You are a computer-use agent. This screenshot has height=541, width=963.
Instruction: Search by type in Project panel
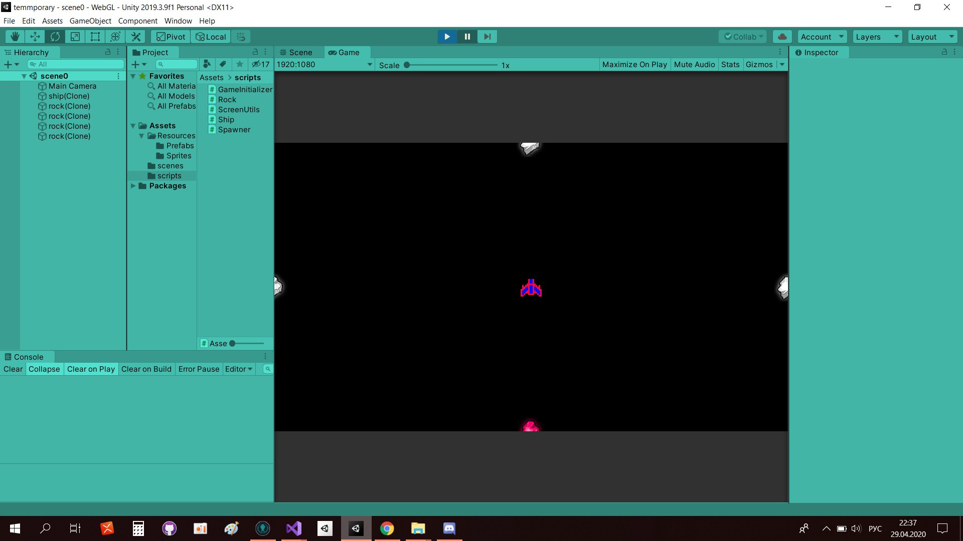207,64
